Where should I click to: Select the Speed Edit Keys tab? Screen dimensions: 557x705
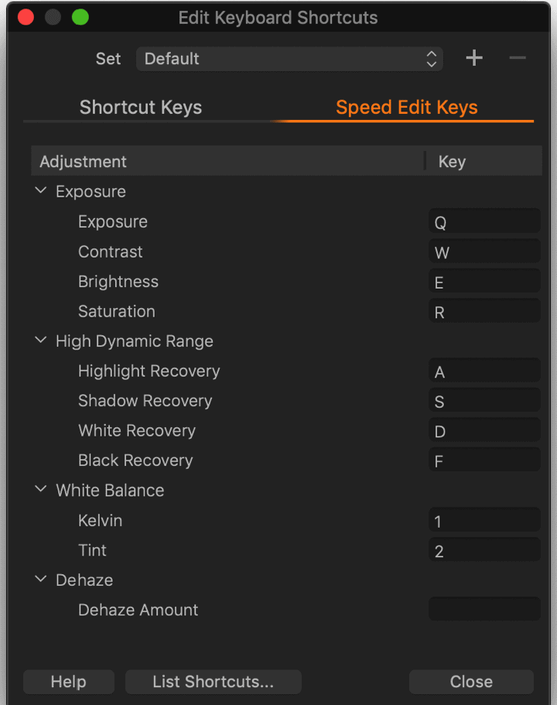point(406,108)
